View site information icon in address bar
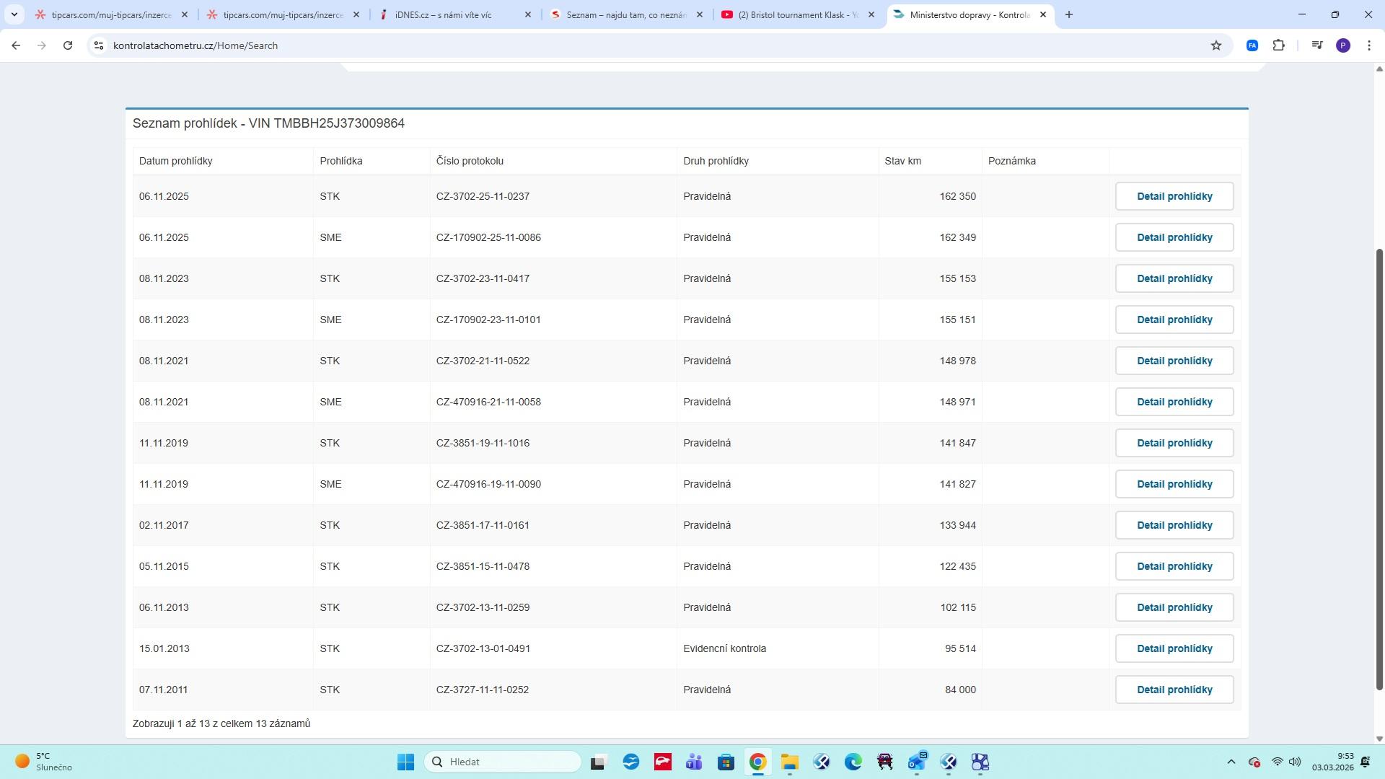The width and height of the screenshot is (1385, 779). (x=99, y=45)
